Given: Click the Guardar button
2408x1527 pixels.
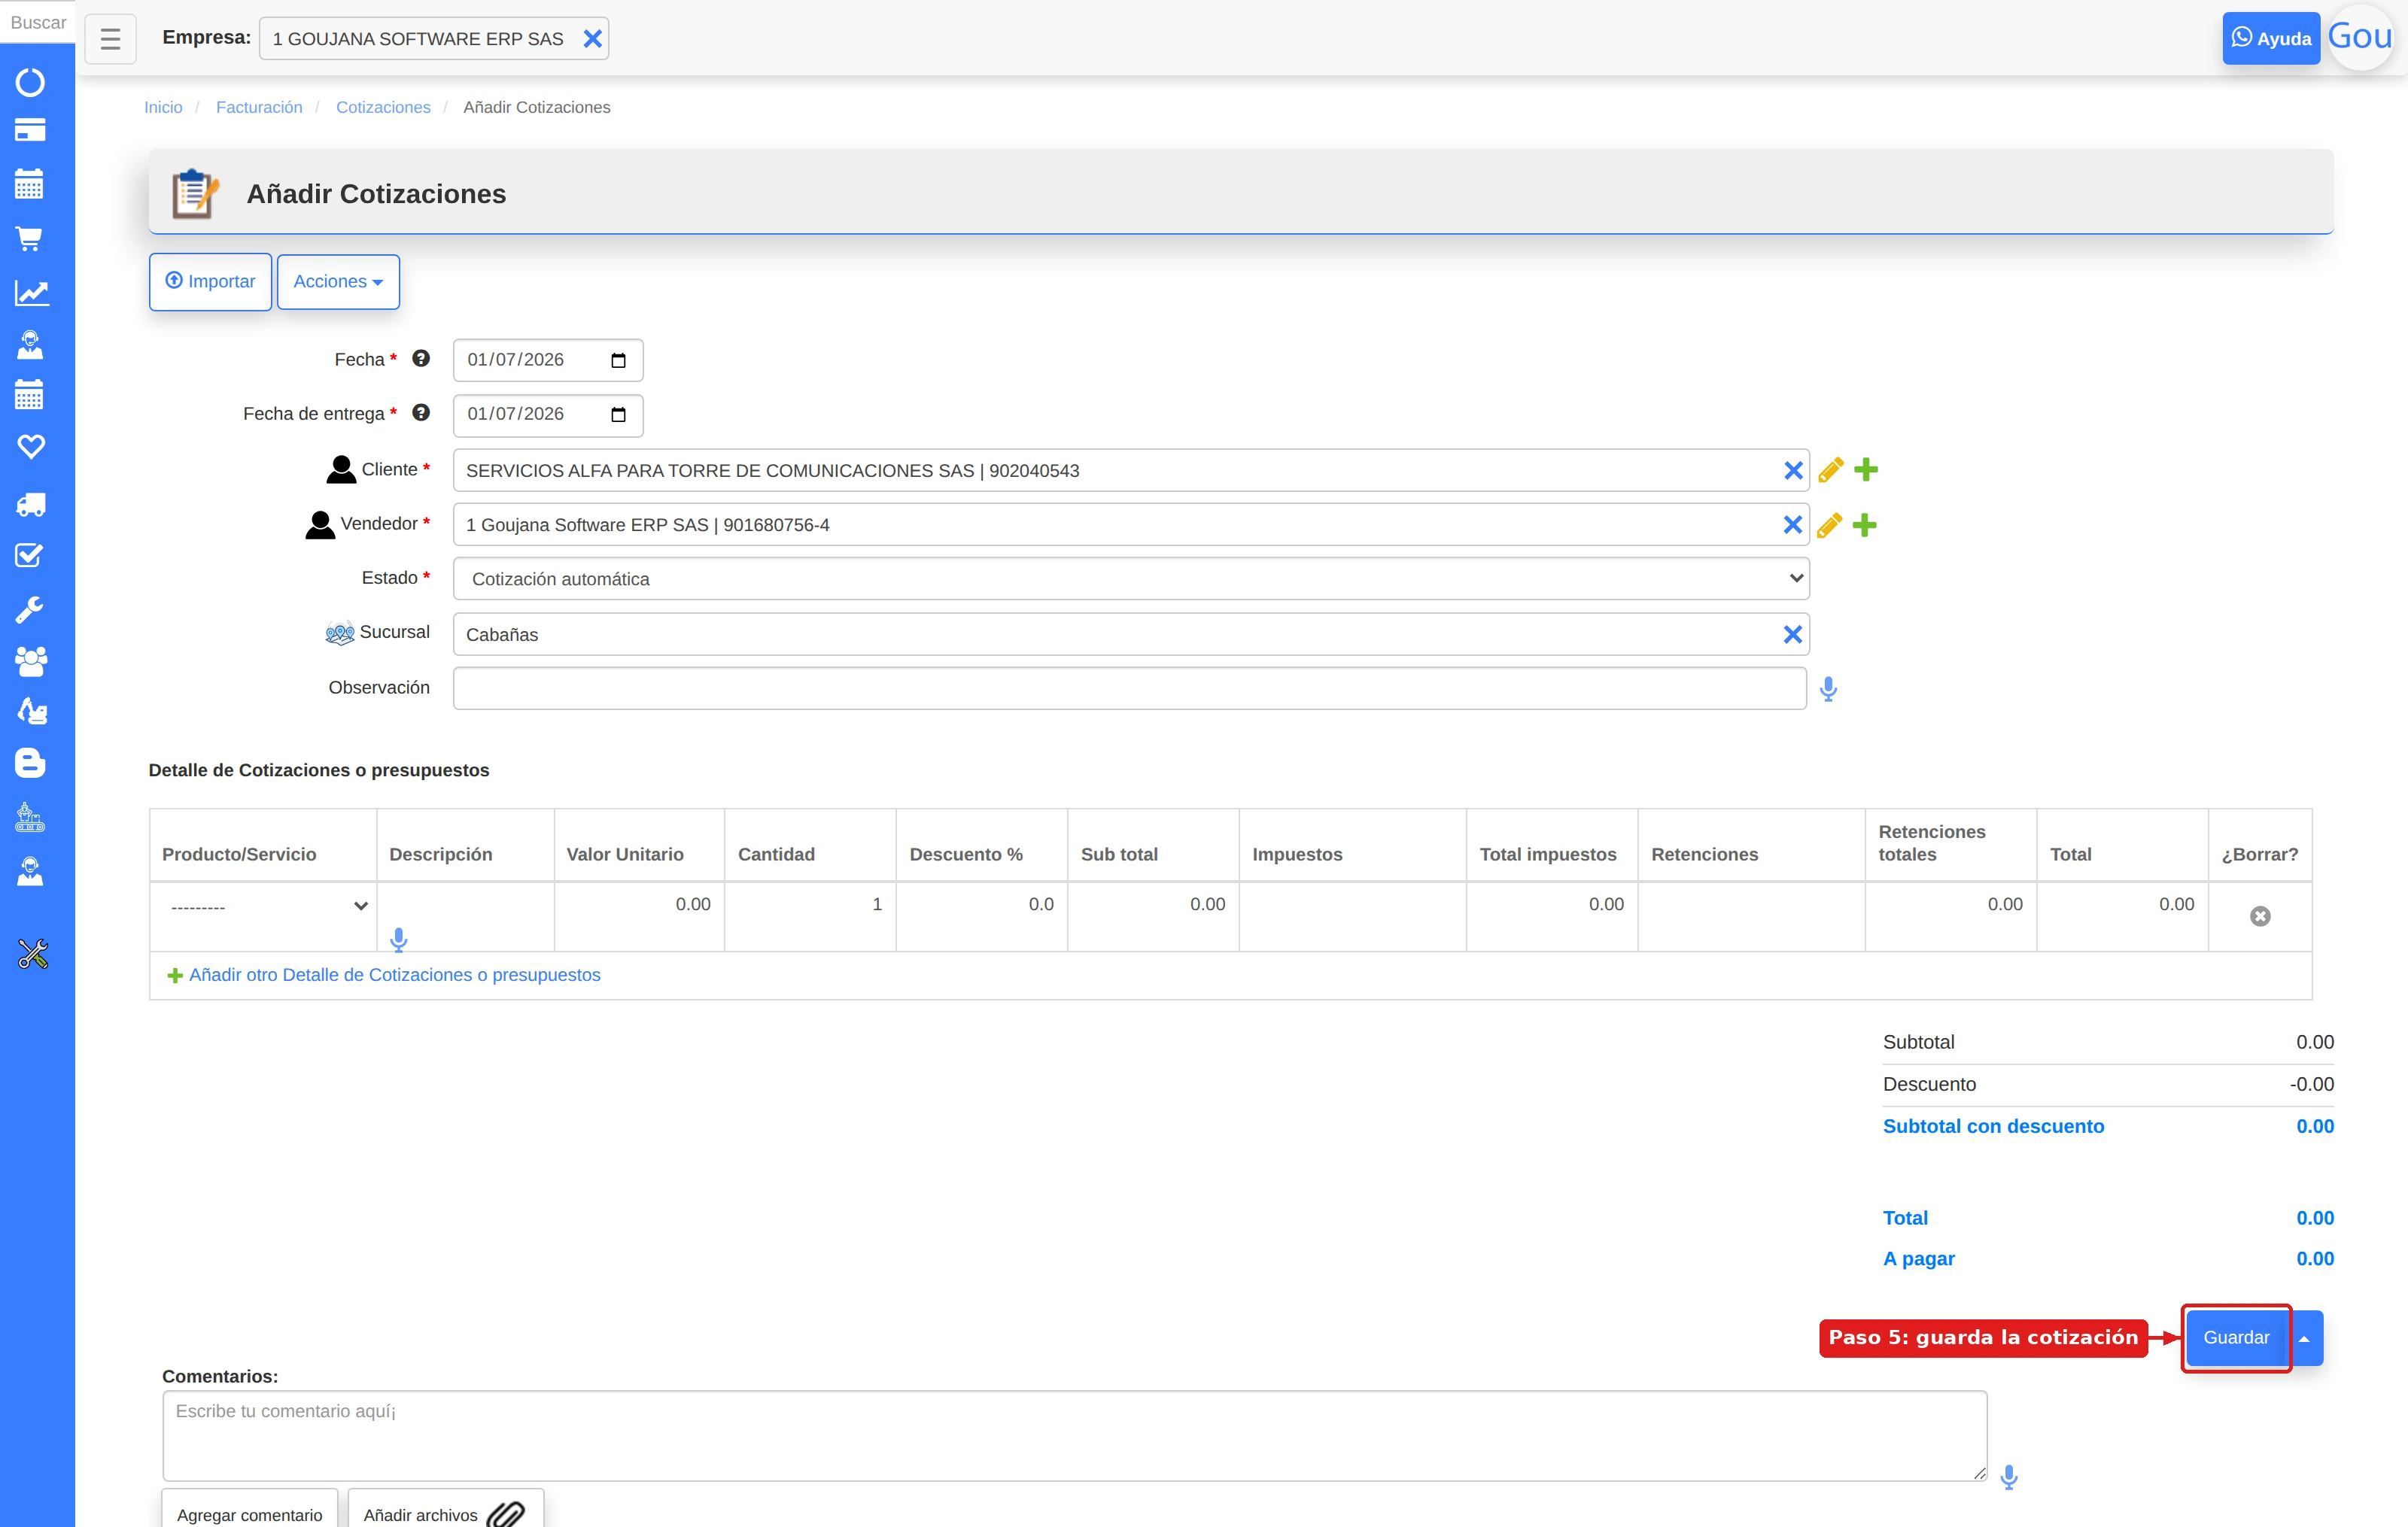Looking at the screenshot, I should (2236, 1338).
